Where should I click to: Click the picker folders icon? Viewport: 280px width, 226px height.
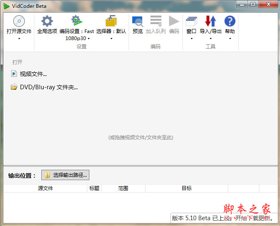click(111, 21)
